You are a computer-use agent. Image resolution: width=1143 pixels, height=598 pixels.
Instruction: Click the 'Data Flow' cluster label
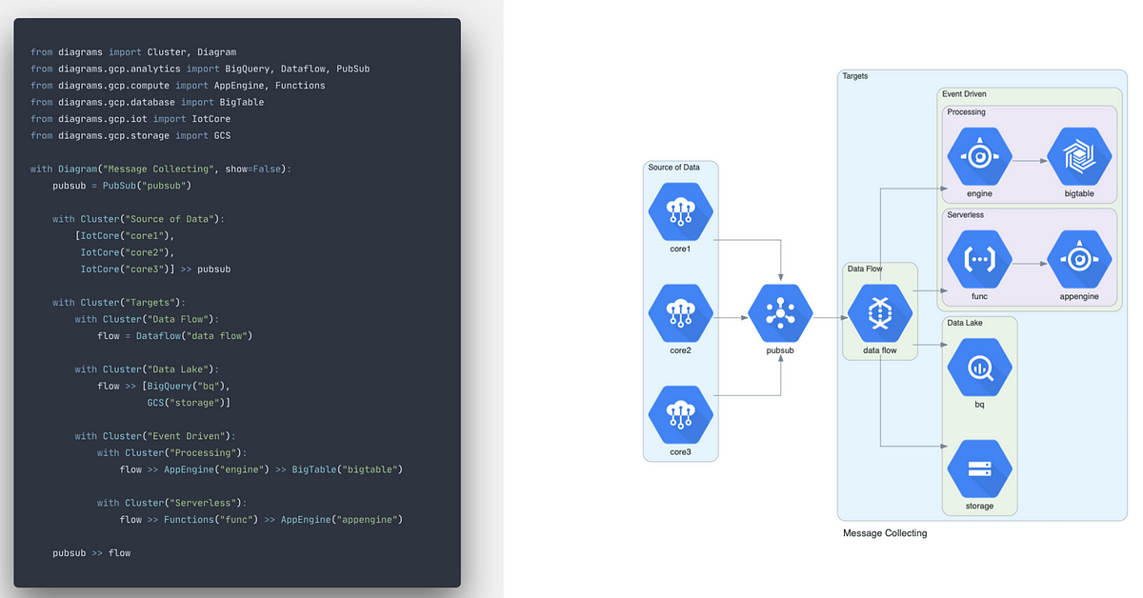click(x=865, y=269)
